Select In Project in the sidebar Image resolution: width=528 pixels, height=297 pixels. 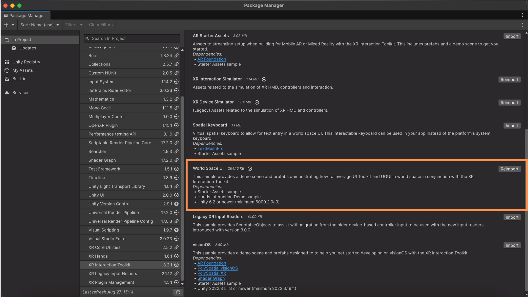pyautogui.click(x=40, y=40)
